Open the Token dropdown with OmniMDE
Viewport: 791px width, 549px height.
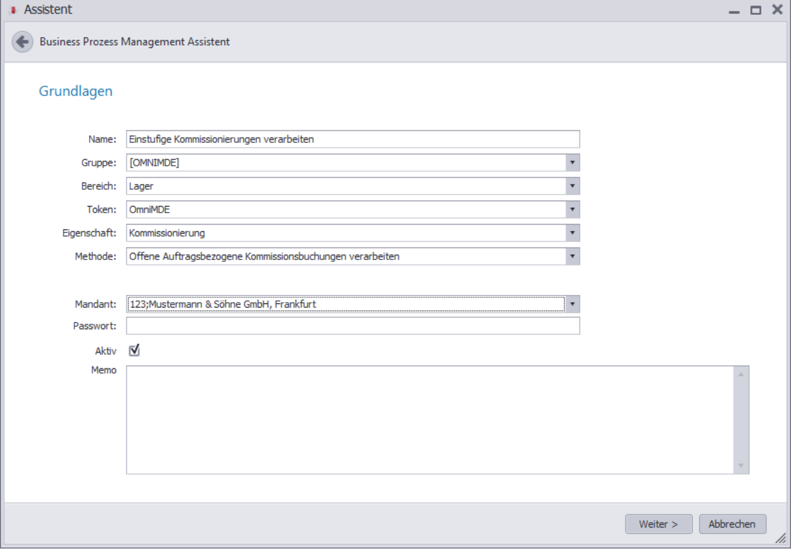coord(572,210)
